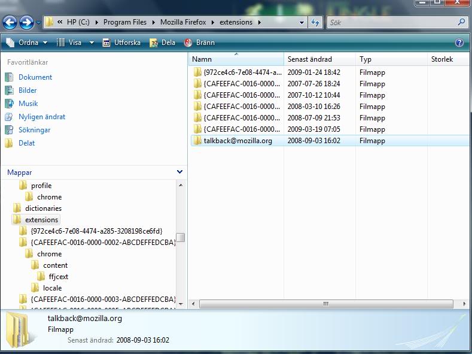
Task: Click Program Files in the address path
Action: (125, 22)
